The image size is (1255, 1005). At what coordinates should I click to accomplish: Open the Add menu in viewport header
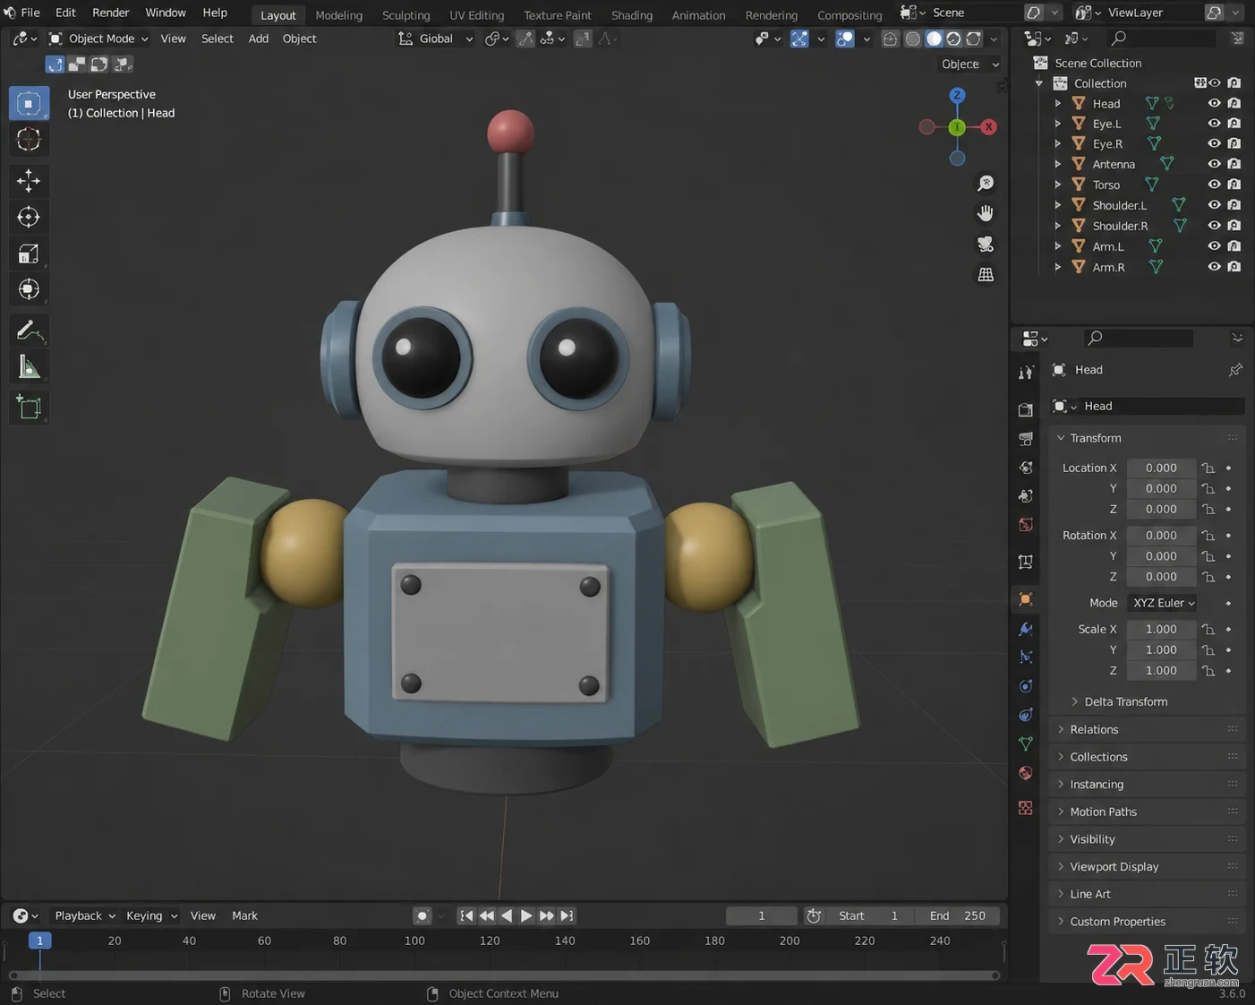click(258, 39)
